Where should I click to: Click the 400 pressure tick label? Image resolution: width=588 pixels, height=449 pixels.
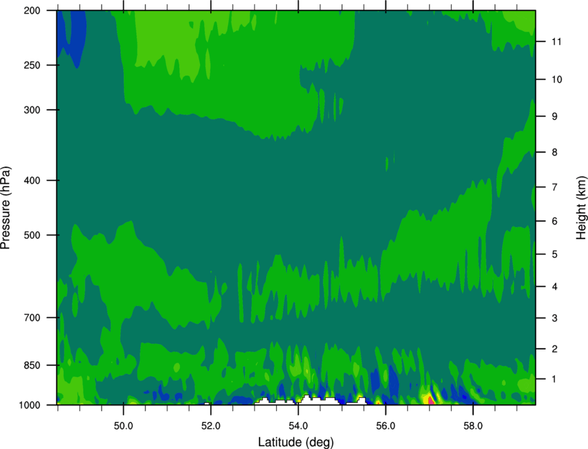coord(32,180)
